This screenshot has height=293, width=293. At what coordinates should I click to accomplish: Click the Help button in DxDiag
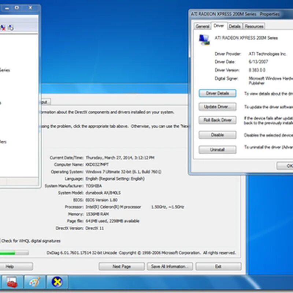click(16, 267)
